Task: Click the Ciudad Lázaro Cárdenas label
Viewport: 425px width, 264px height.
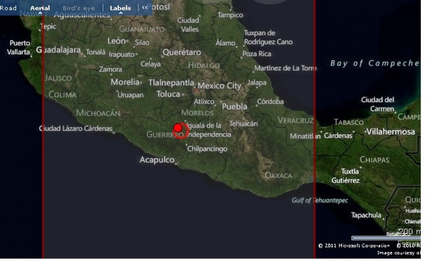Action: click(x=76, y=129)
